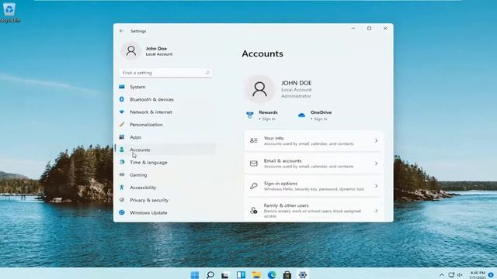
Task: Expand the Your info chevron
Action: (x=376, y=141)
